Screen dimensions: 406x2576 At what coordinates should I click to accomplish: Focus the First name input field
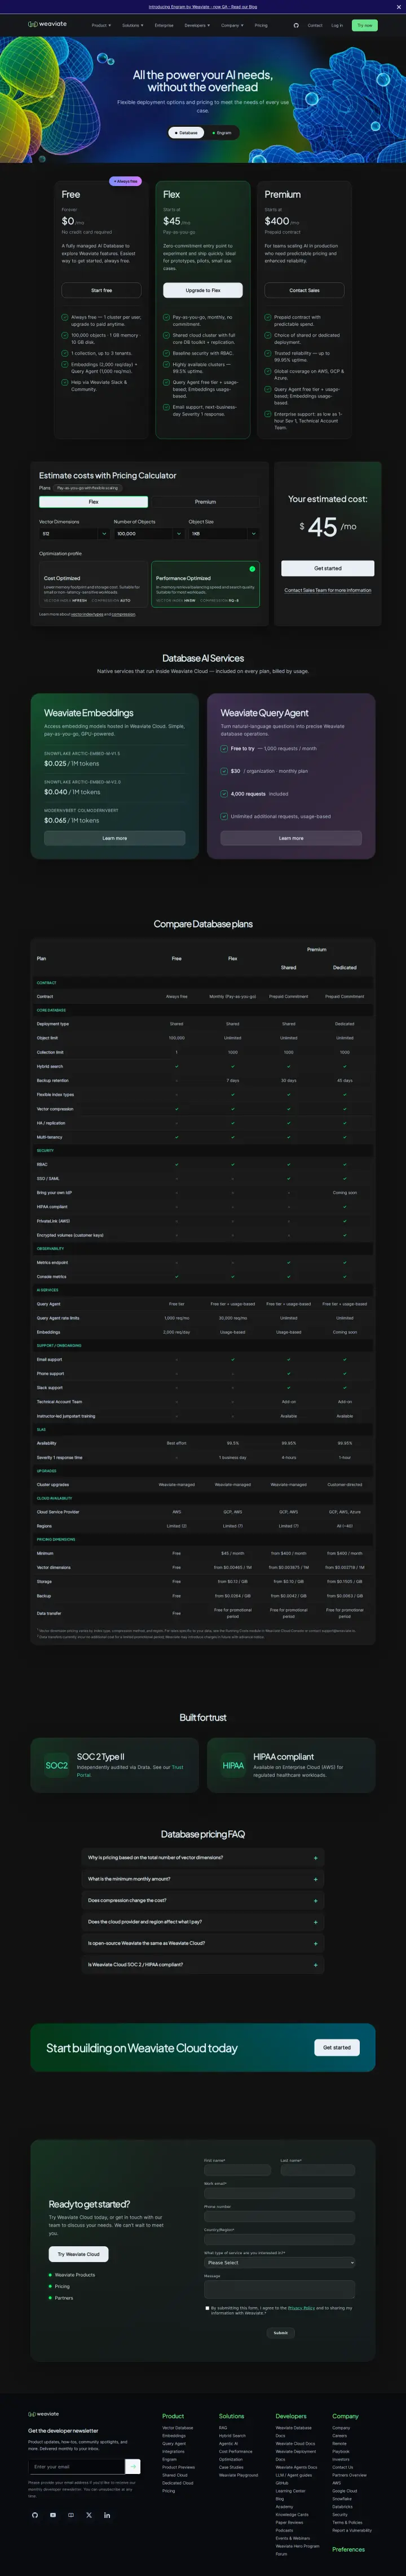pos(238,2170)
